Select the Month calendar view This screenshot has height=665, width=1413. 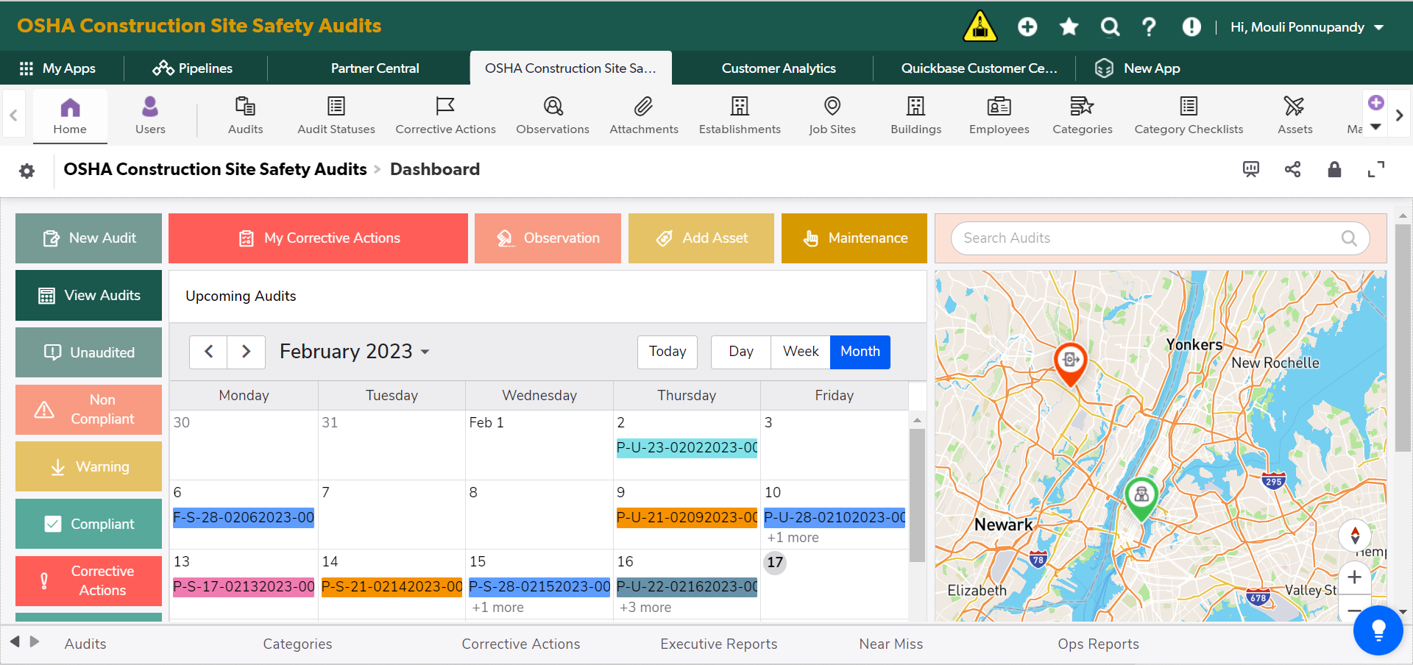coord(860,352)
